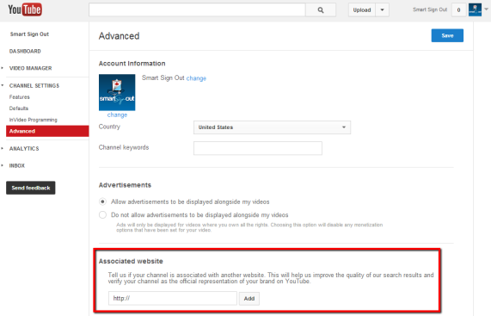
Task: Select Allow advertisements radio button
Action: point(102,201)
